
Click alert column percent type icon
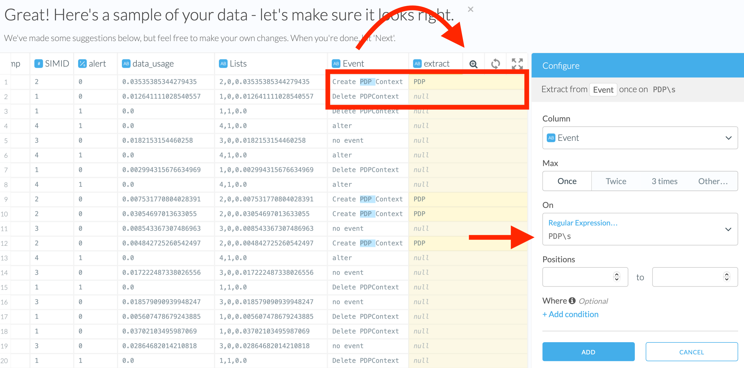[x=82, y=64]
